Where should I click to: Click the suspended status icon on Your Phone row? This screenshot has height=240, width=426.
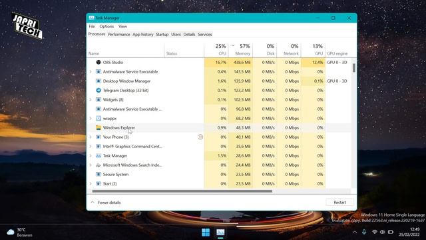(200, 137)
